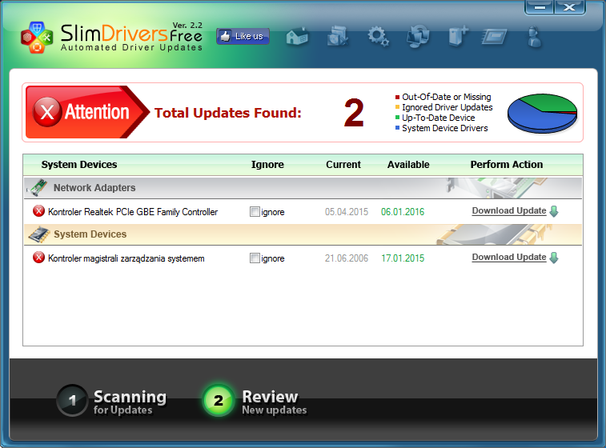Screen dimensions: 606x448
Task: Close the SlimDrivers window
Action: tap(570, 7)
